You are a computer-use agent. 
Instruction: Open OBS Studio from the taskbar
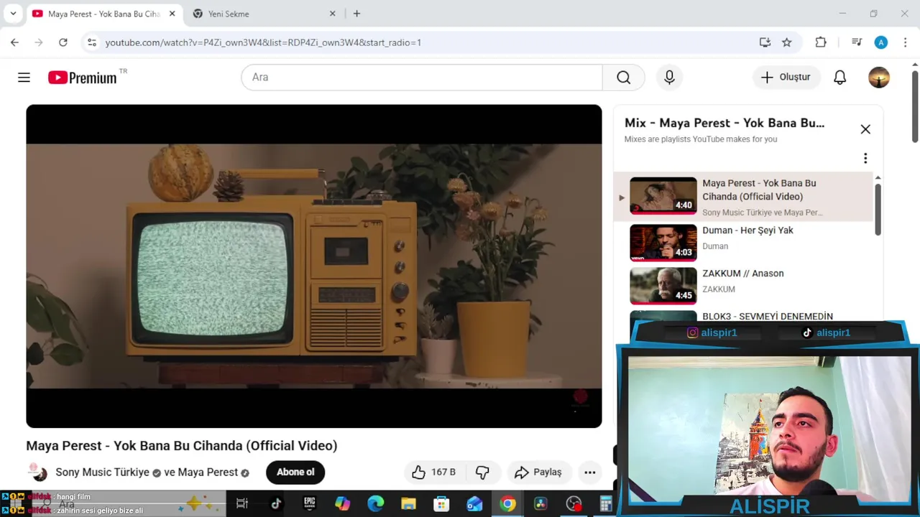point(574,504)
